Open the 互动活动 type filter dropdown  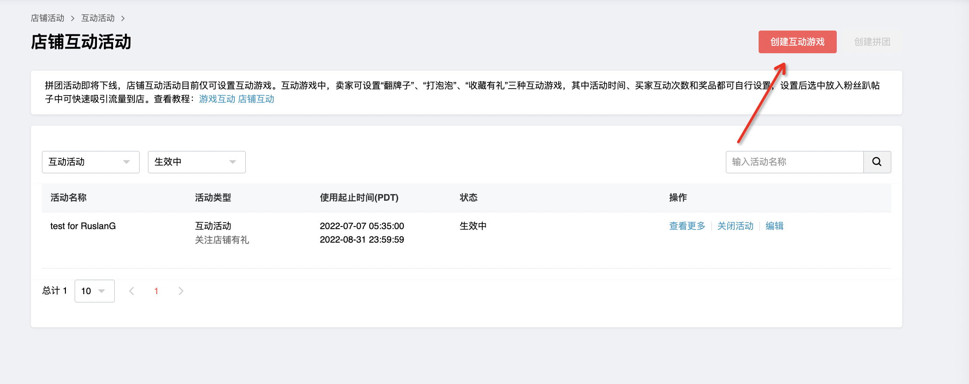point(90,162)
